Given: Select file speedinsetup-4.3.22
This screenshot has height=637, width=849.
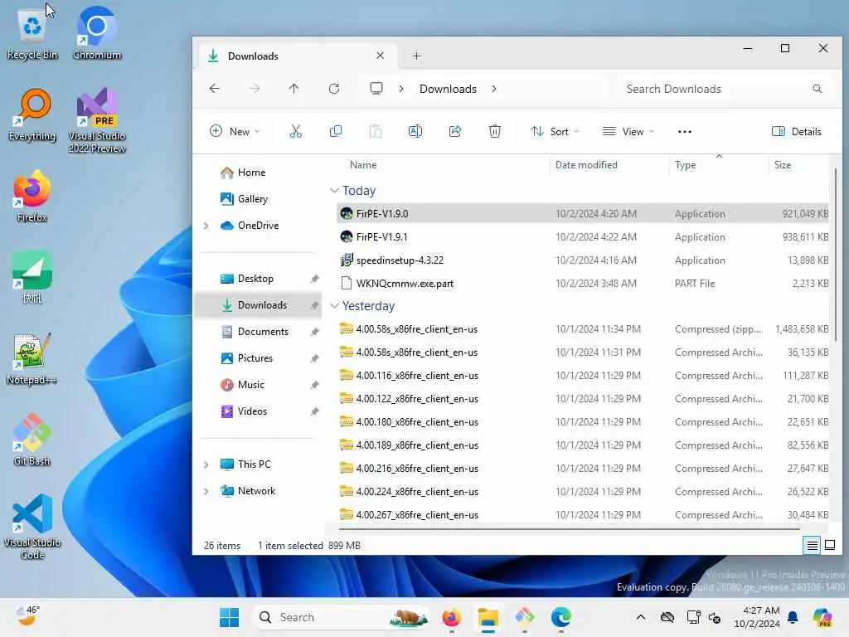Looking at the screenshot, I should (583, 260).
